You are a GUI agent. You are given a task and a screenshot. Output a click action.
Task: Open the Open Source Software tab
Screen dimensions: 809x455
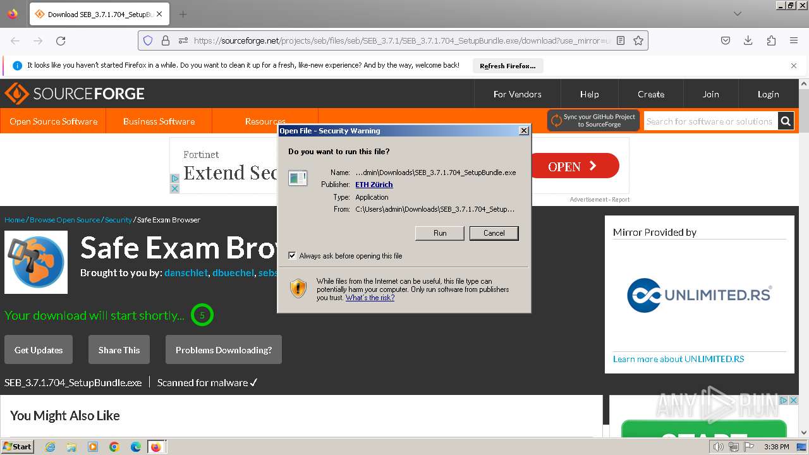point(53,121)
